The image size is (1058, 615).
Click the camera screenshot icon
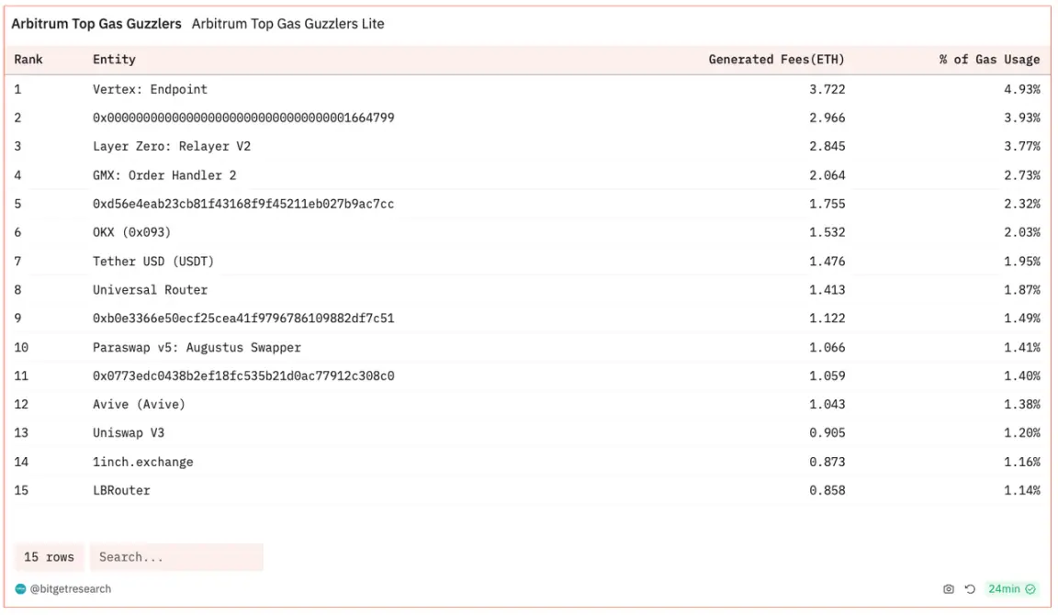[x=948, y=588]
